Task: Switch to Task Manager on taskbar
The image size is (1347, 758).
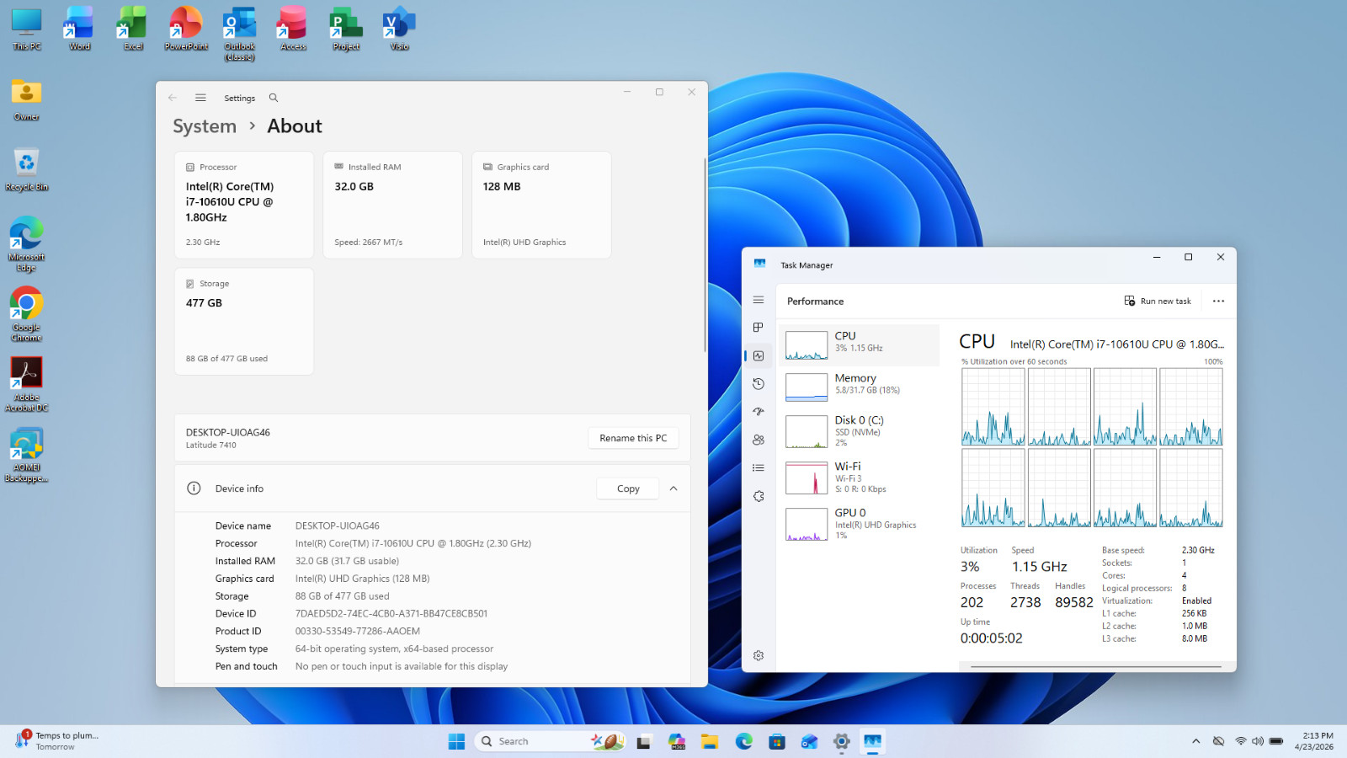Action: 873,741
